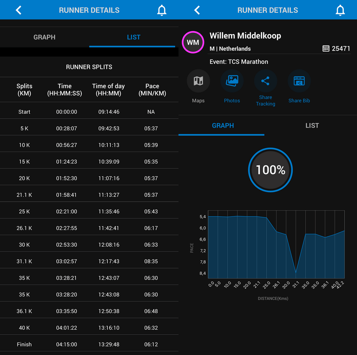357x355 pixels.
Task: Open the Maps icon for runner location
Action: 198,81
